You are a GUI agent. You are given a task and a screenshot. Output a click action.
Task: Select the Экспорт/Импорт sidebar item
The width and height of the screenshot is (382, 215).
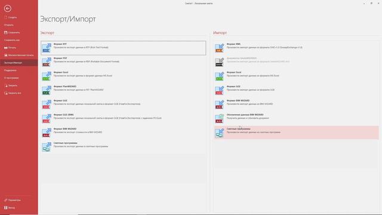(x=19, y=63)
